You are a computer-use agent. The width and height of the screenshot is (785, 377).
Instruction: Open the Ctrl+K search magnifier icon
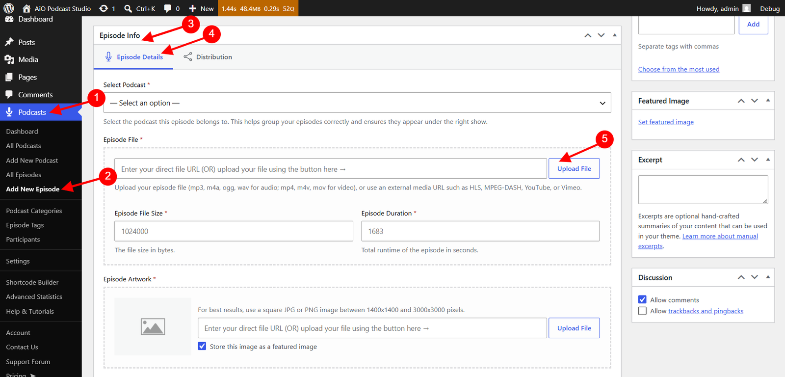pos(128,8)
